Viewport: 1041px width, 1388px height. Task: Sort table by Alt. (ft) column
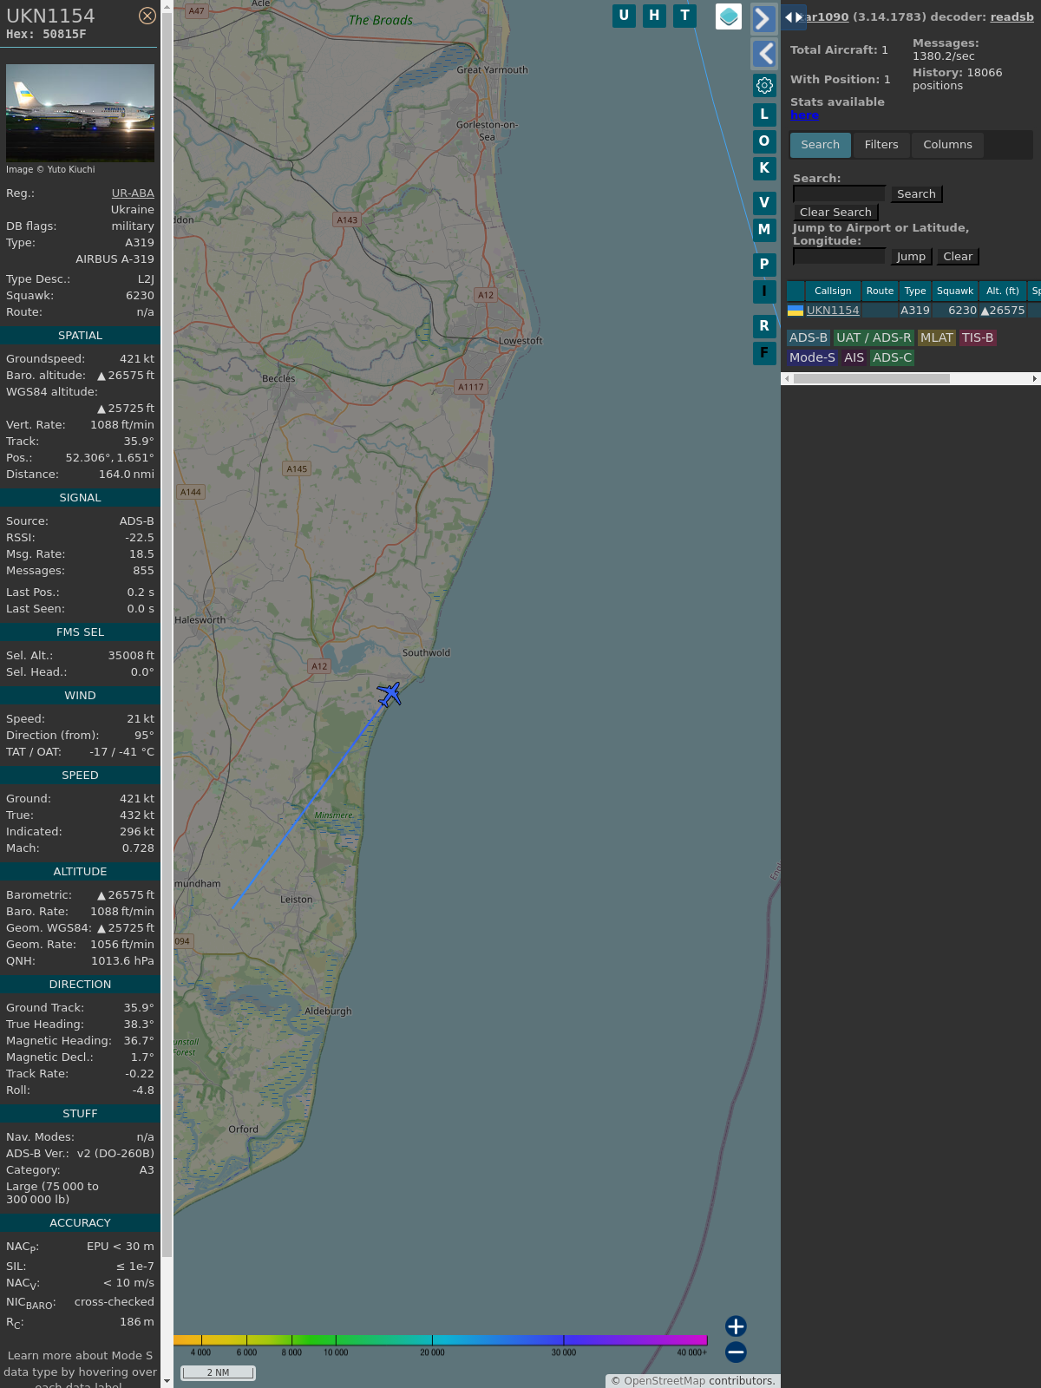tap(1003, 291)
